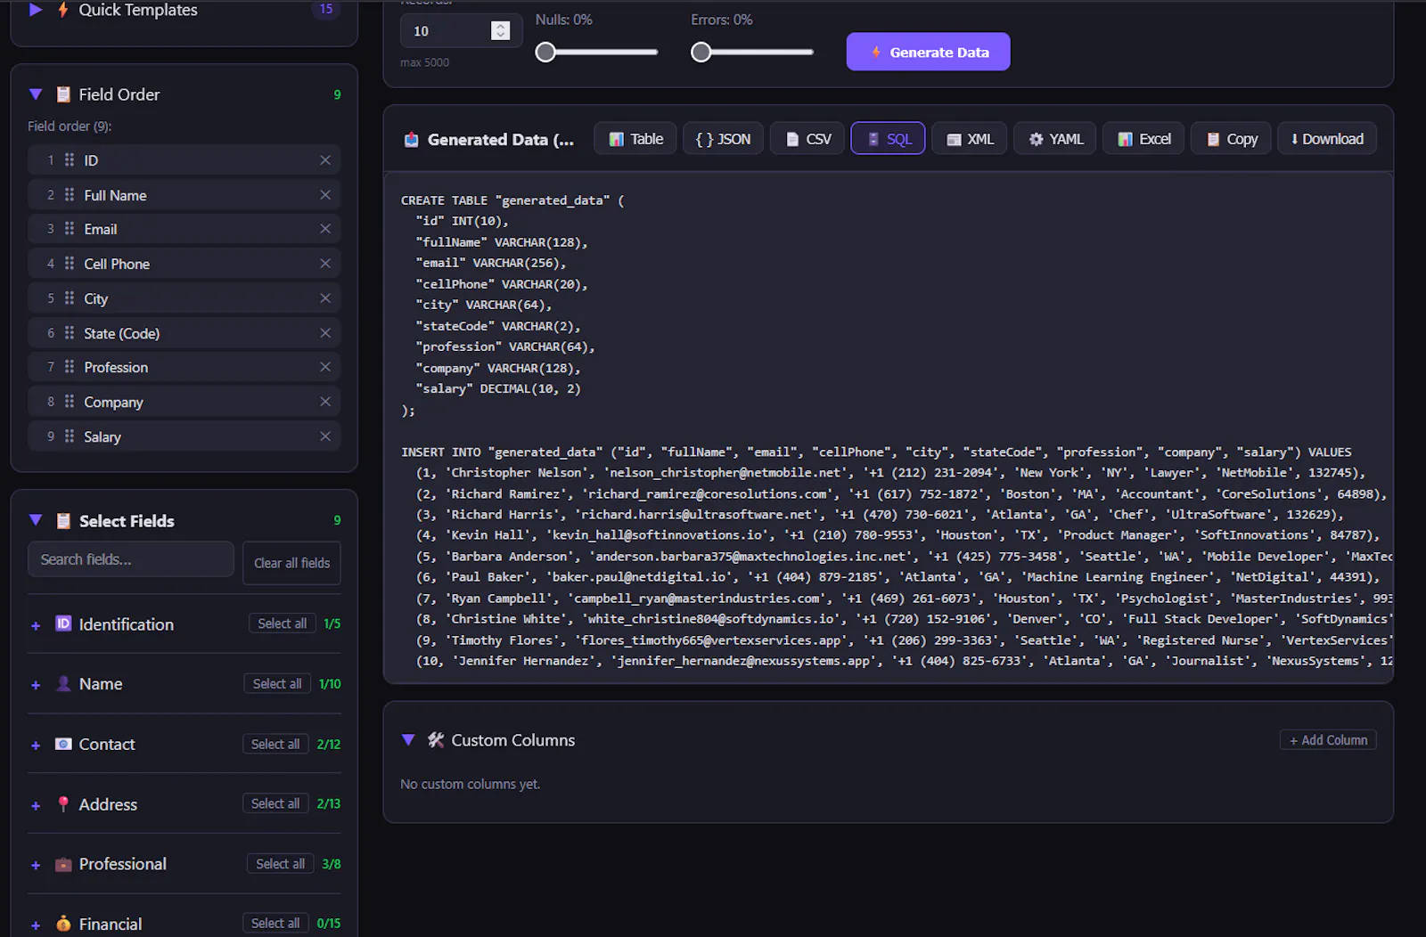Viewport: 1426px width, 937px height.
Task: Switch output to Table view
Action: pyautogui.click(x=635, y=139)
